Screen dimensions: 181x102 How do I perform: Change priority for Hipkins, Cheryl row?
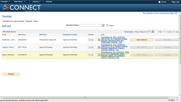pos(94,47)
